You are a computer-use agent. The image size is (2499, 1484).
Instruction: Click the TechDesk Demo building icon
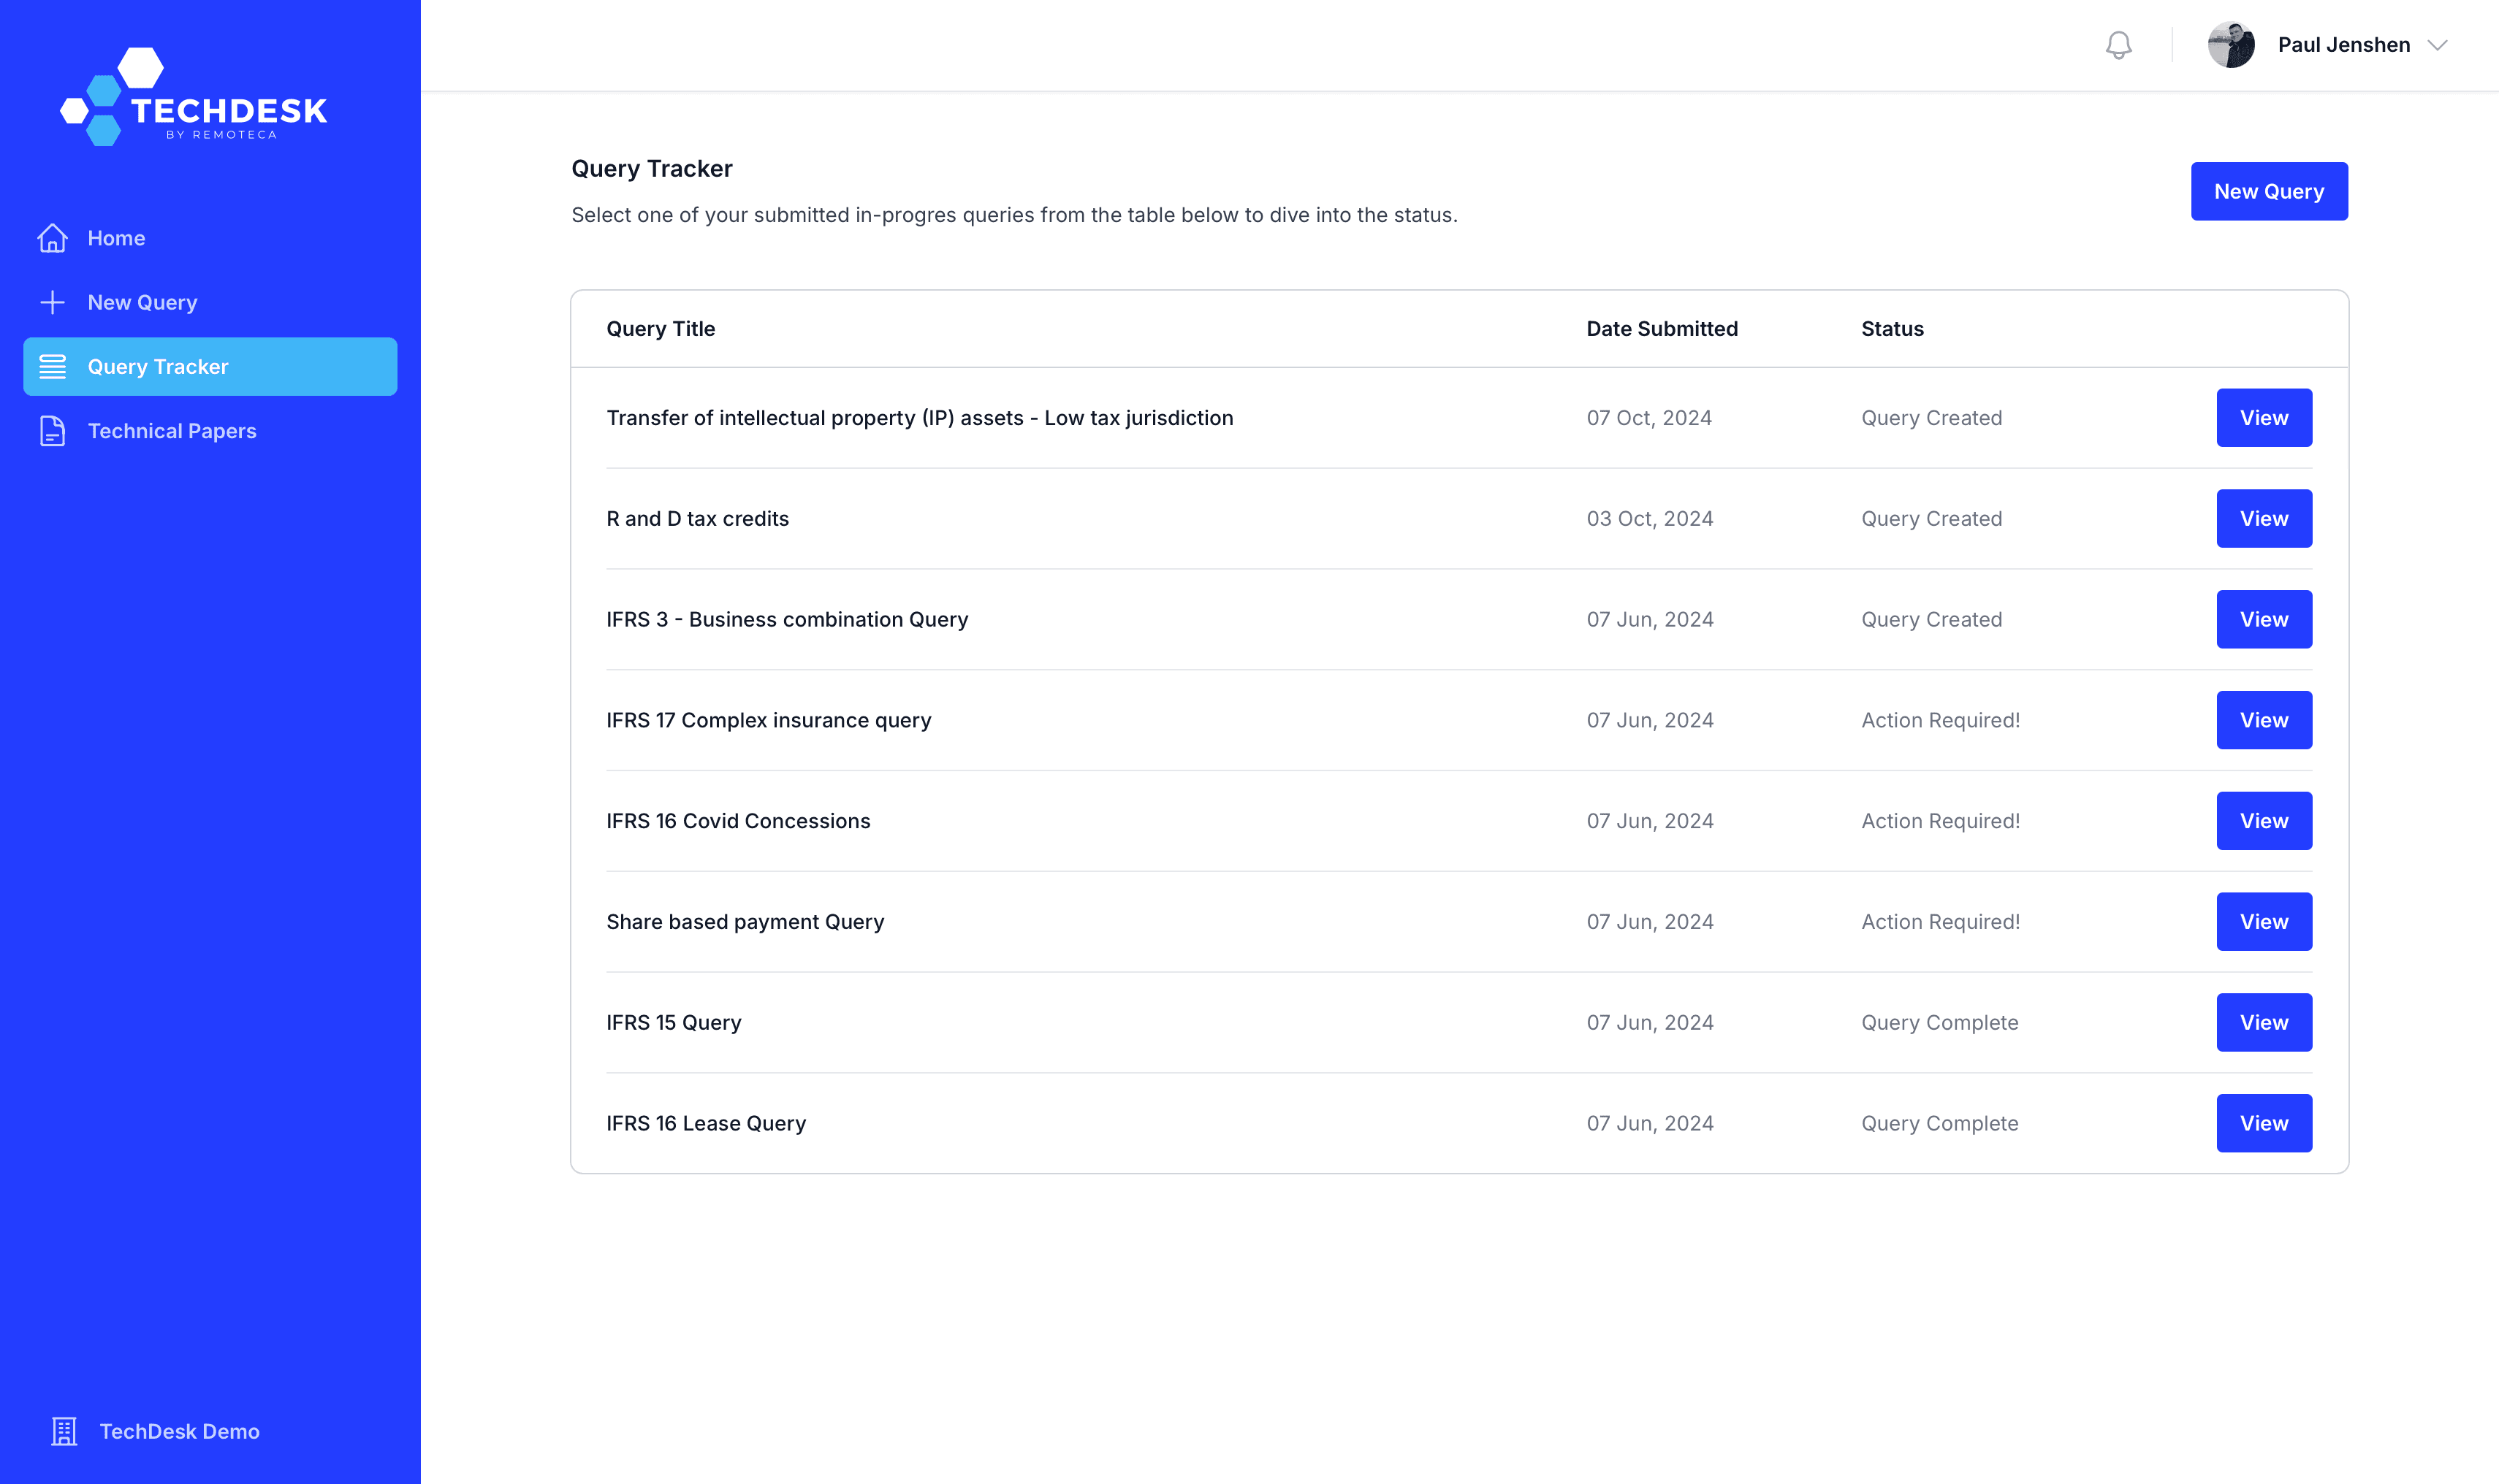pos(64,1431)
